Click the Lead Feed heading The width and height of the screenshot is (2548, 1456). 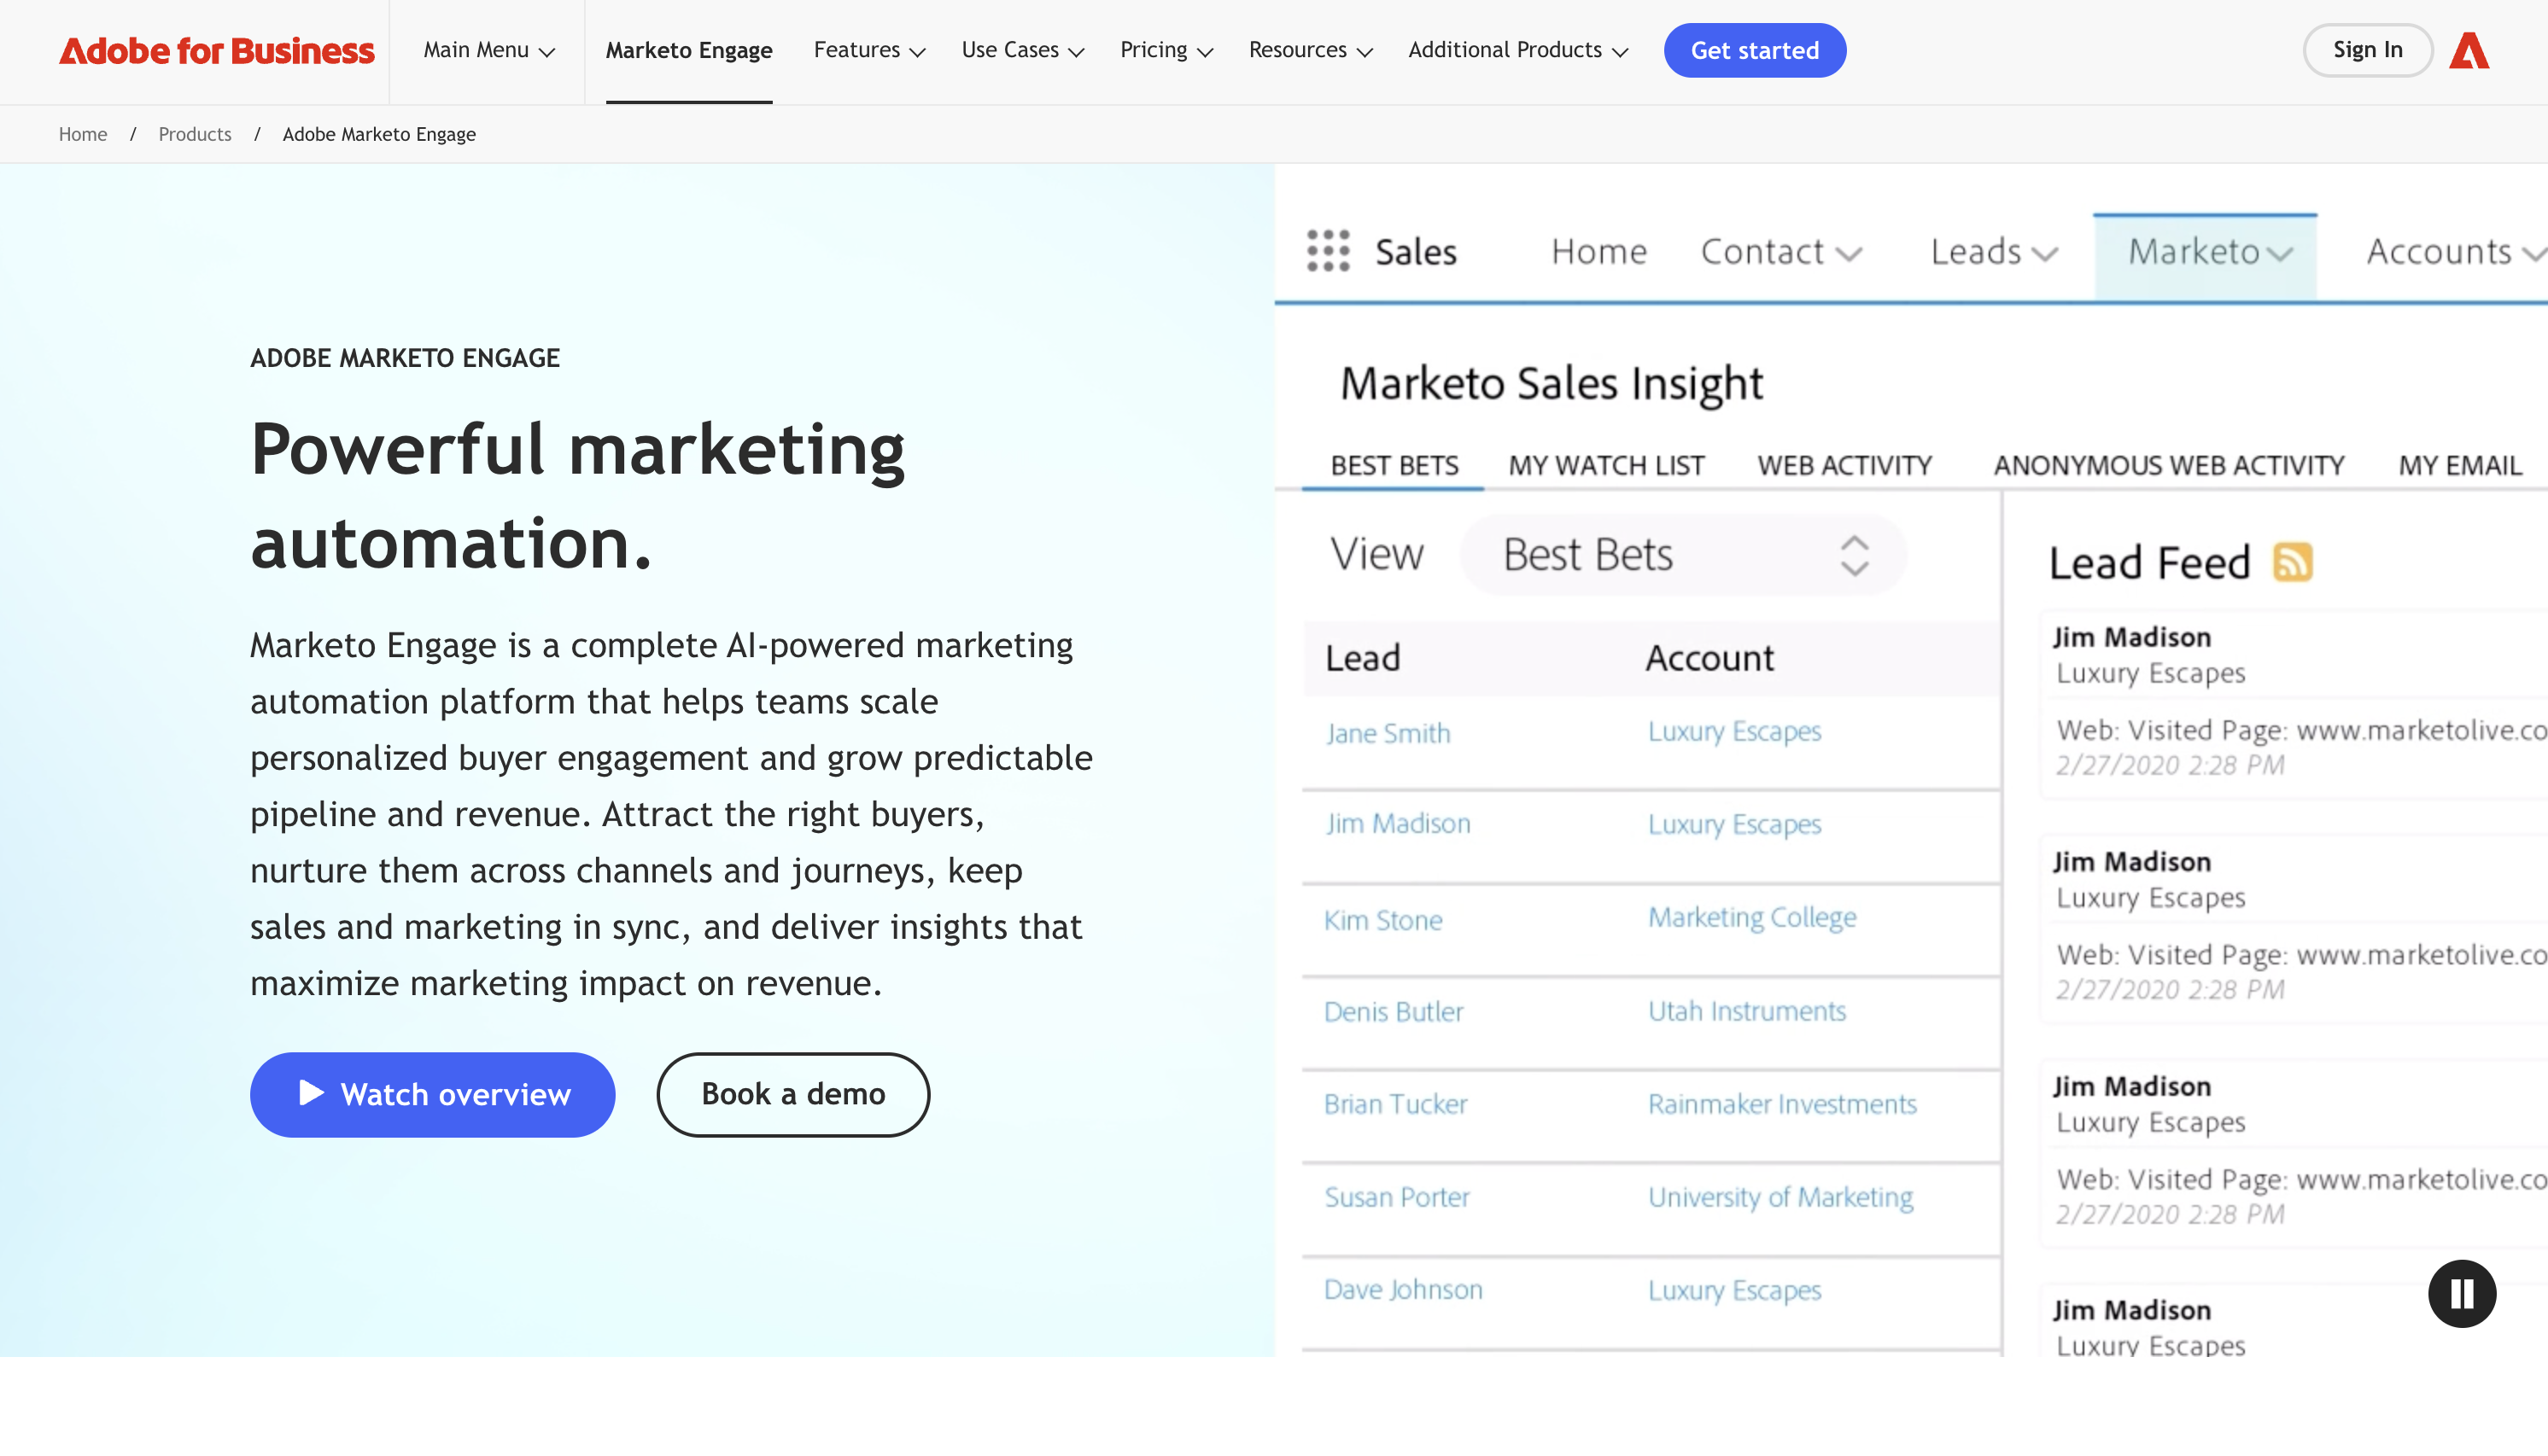pyautogui.click(x=2149, y=563)
